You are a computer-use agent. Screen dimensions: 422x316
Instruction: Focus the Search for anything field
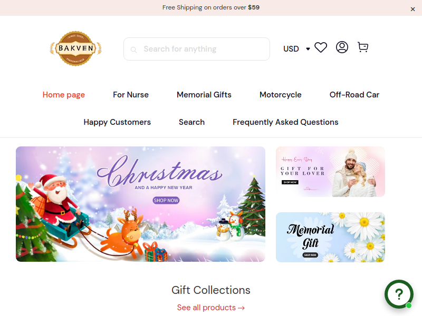[x=197, y=49]
